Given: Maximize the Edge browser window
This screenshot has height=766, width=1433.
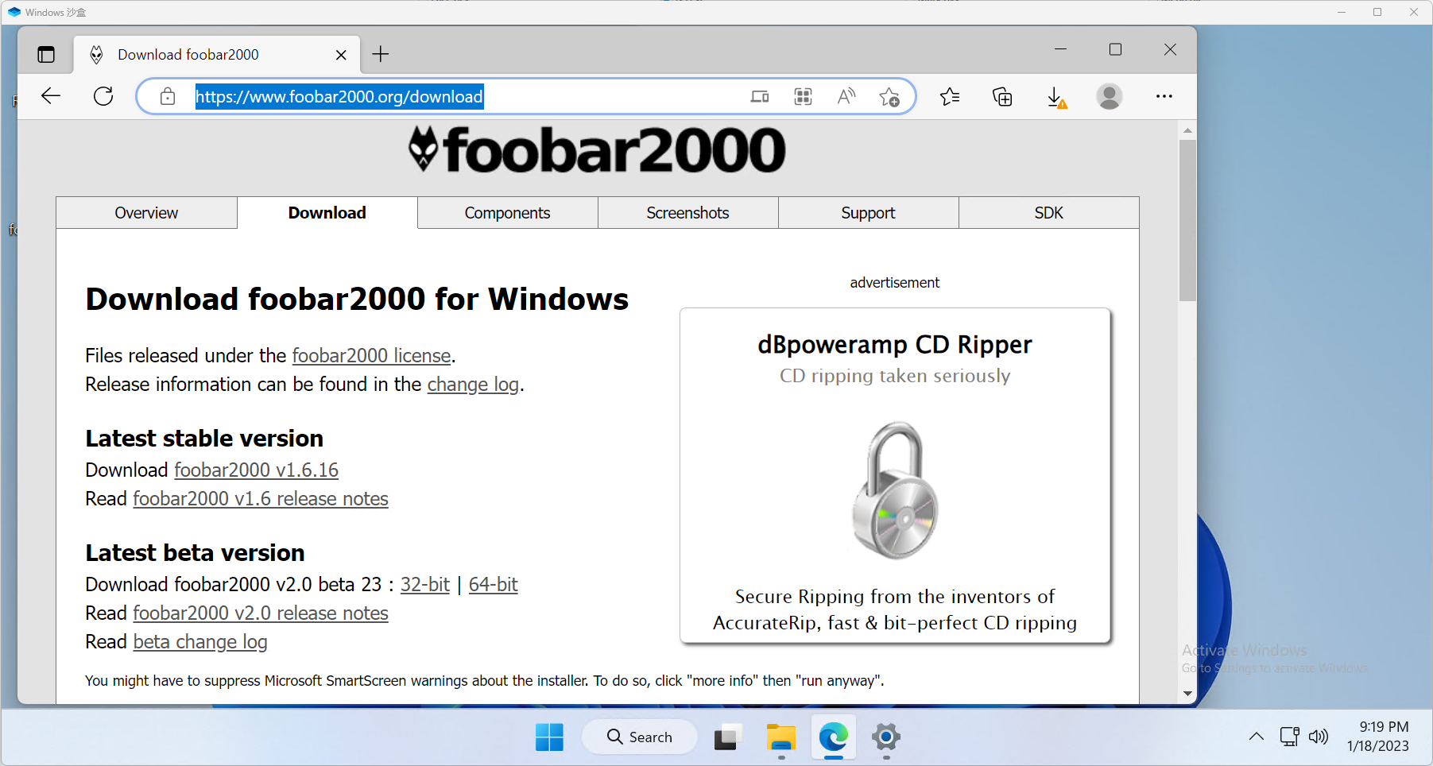Looking at the screenshot, I should [1115, 49].
